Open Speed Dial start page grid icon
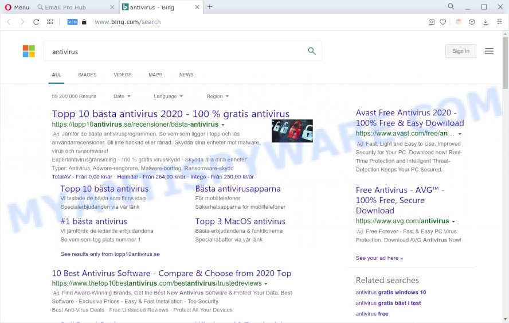The width and height of the screenshot is (509, 323). (50, 22)
